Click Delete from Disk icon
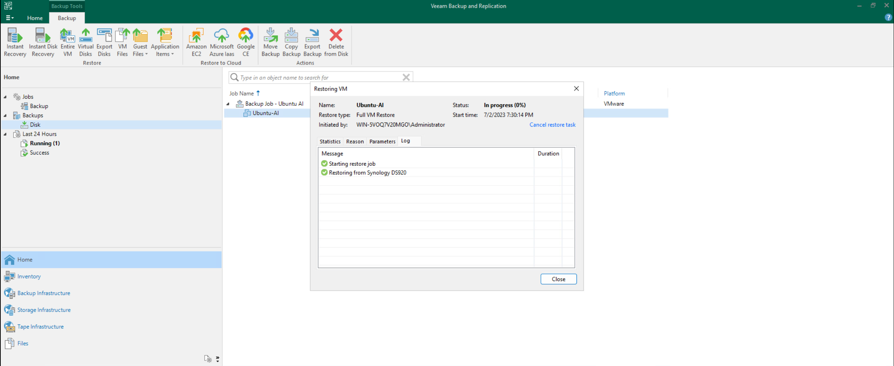 point(336,42)
